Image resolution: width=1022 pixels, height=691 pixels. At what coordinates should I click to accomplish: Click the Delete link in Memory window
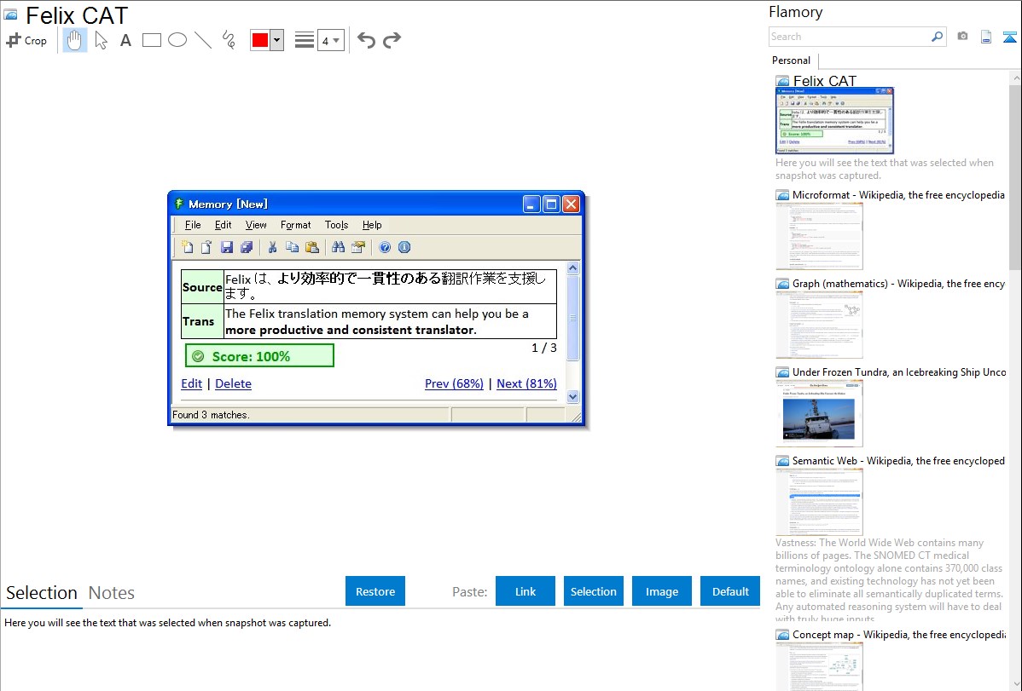click(x=234, y=383)
